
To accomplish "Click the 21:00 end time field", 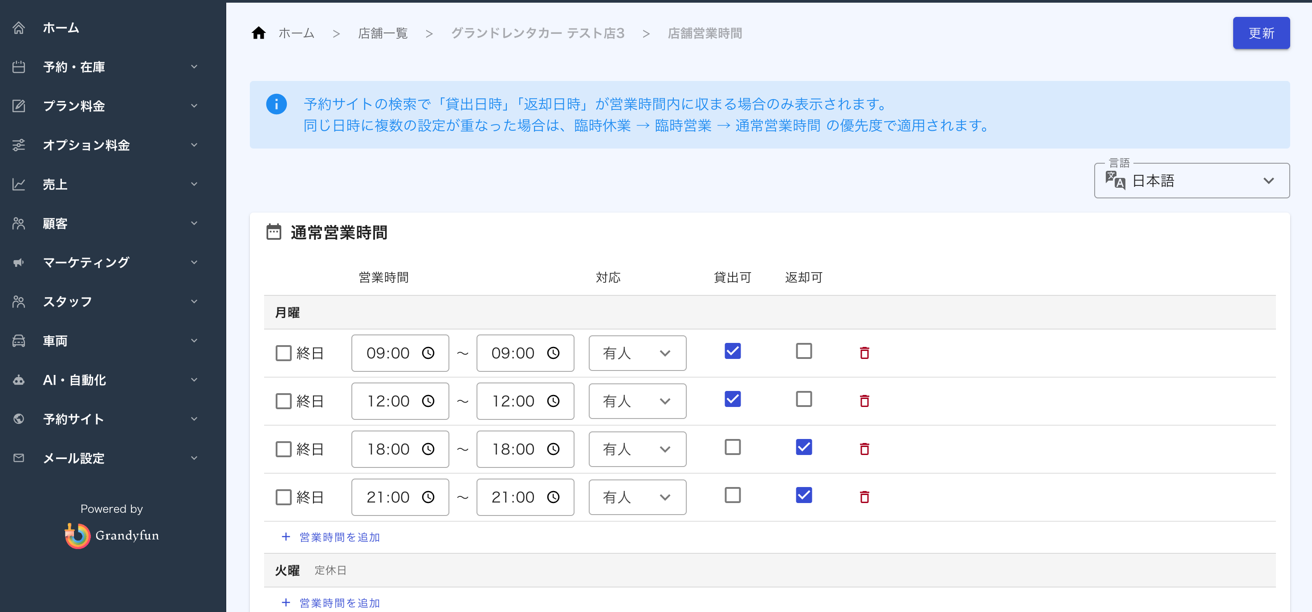I will pos(525,497).
